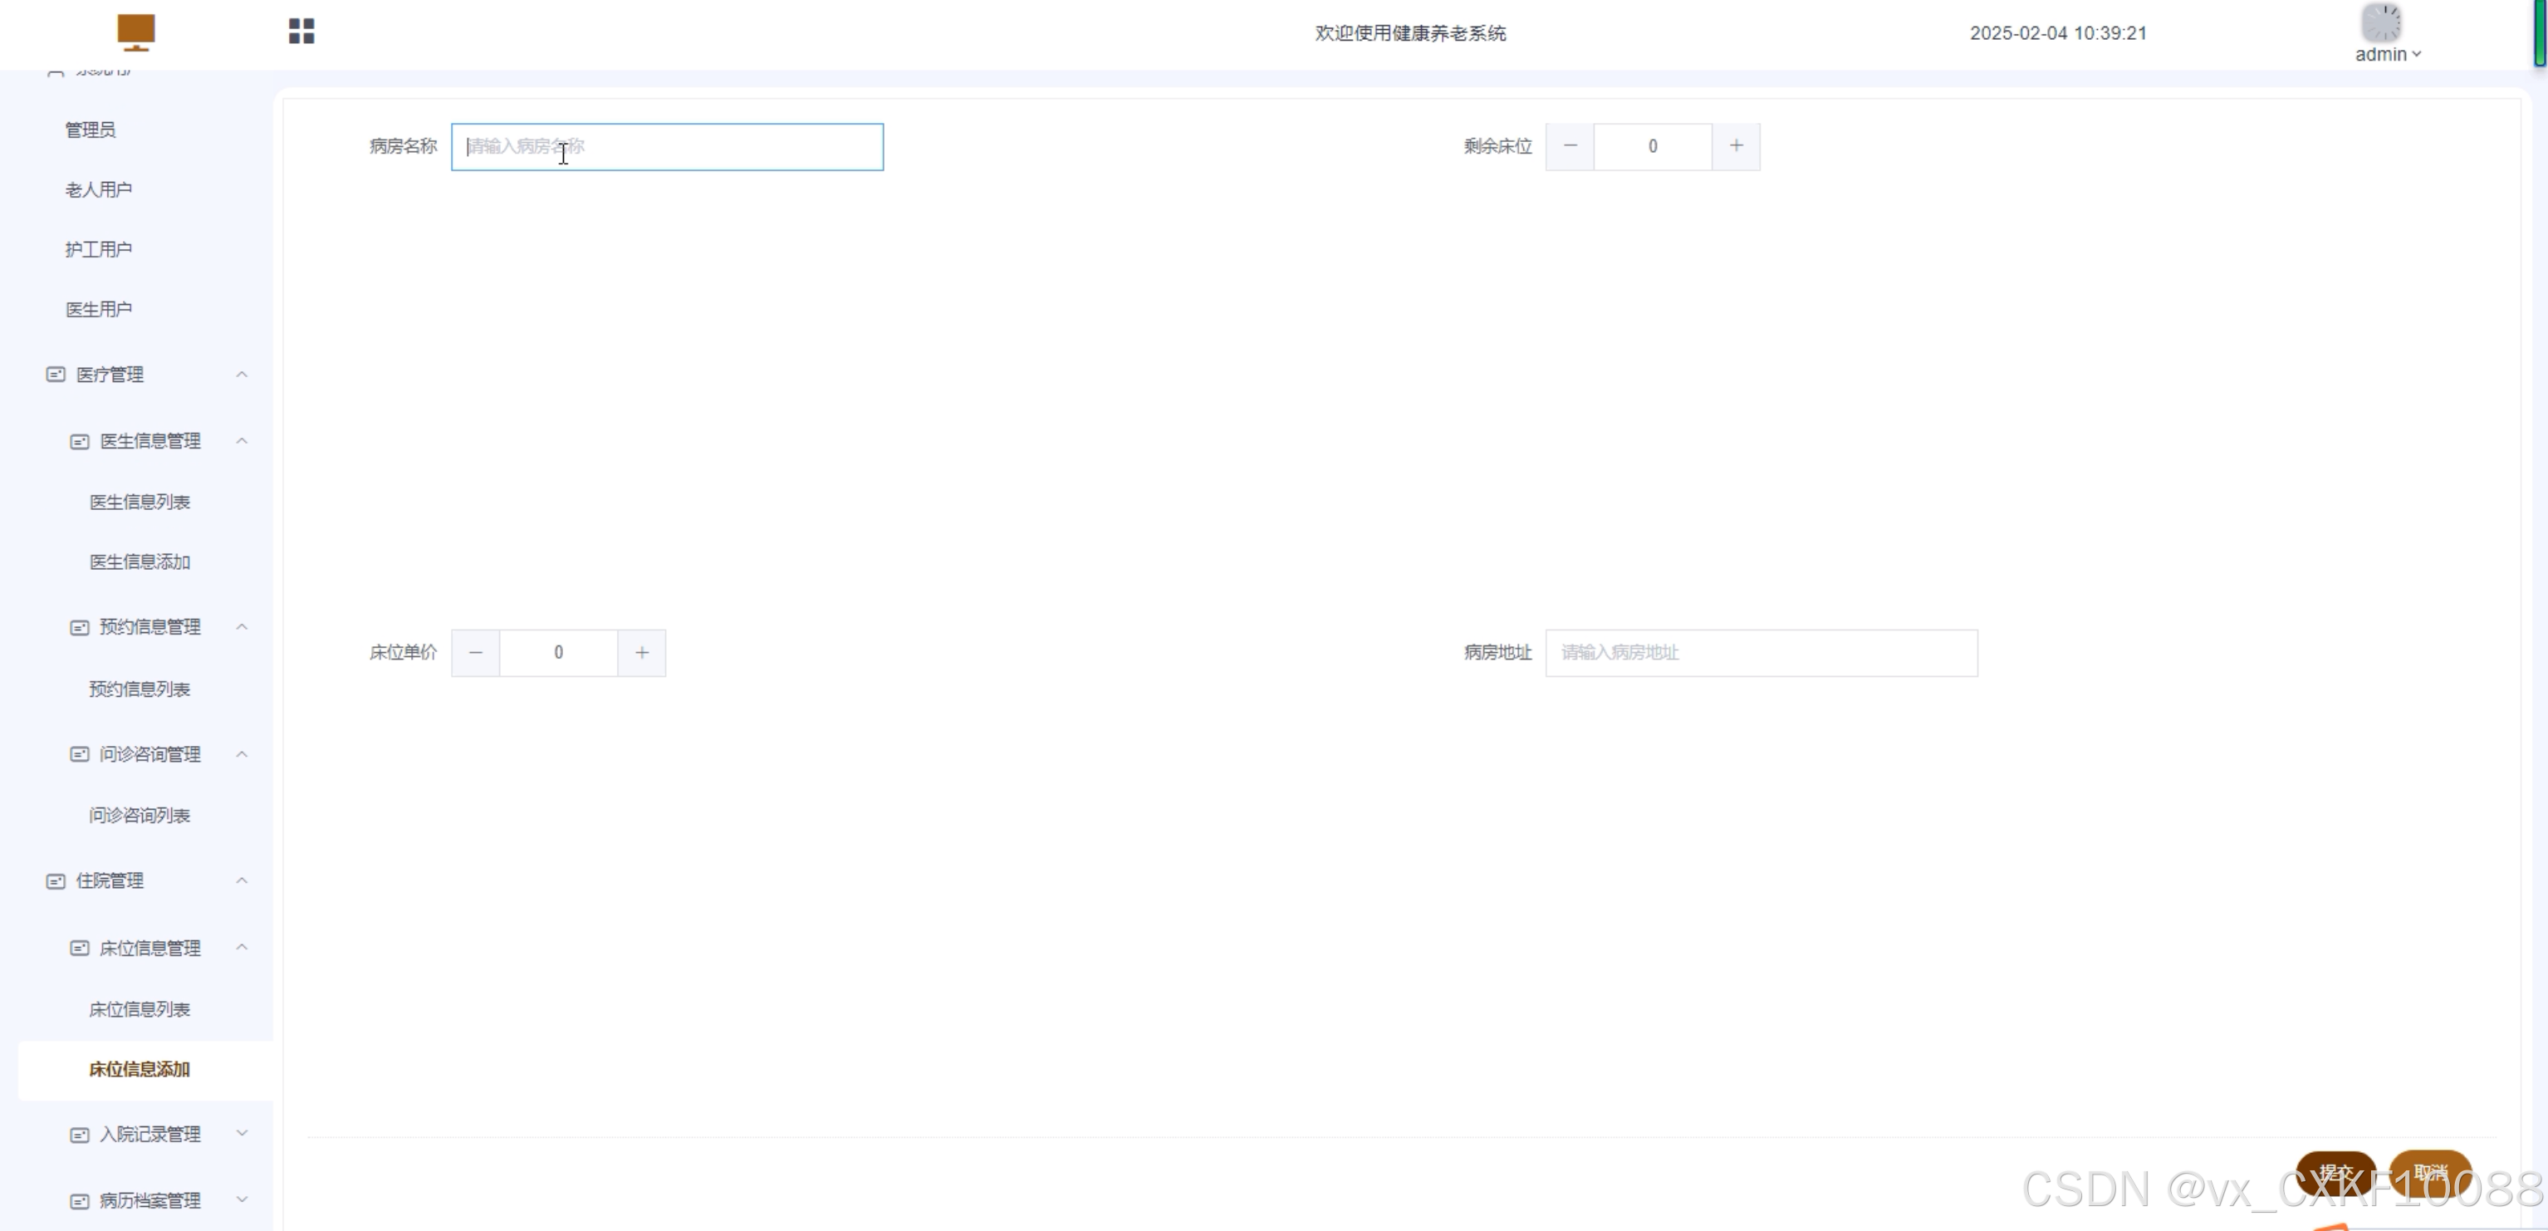
Task: Select 医生信息添加 in sidebar
Action: (x=140, y=562)
